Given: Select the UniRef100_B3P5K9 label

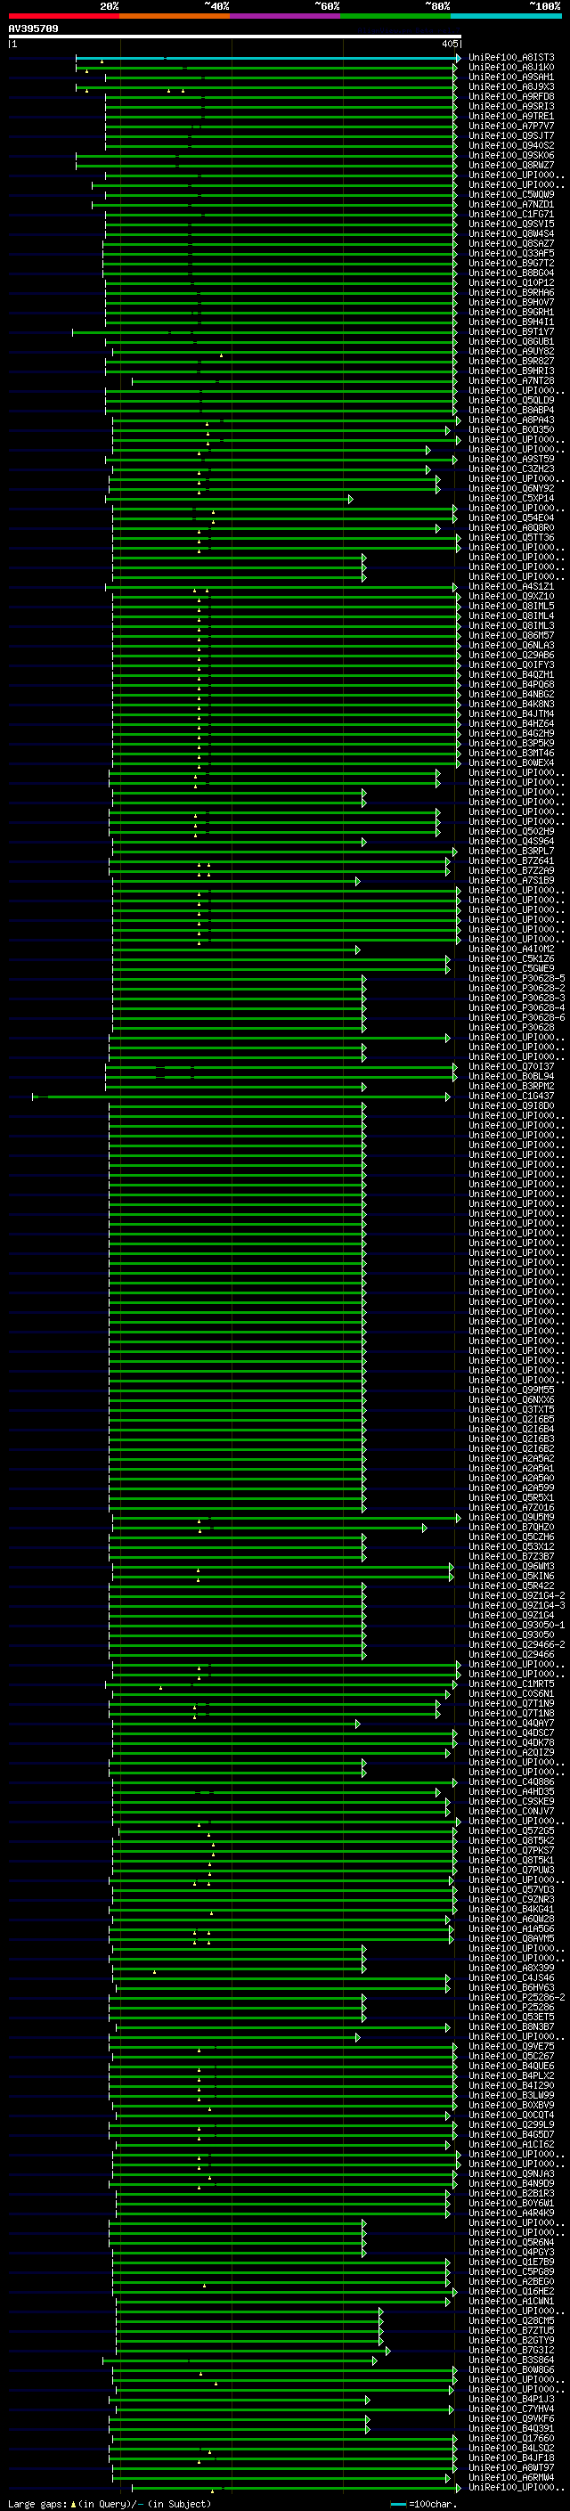Looking at the screenshot, I should (510, 744).
